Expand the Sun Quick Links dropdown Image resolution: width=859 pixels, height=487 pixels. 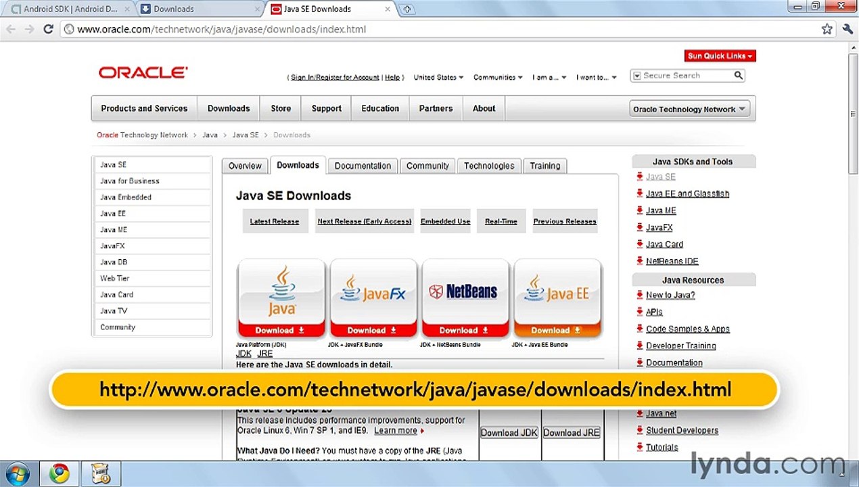click(720, 56)
